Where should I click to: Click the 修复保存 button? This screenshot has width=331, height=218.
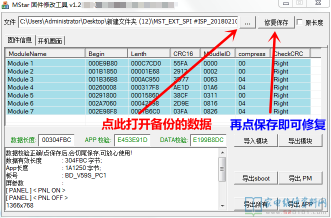click(275, 22)
